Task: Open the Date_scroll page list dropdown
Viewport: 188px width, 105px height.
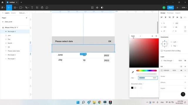Action: click(23, 13)
